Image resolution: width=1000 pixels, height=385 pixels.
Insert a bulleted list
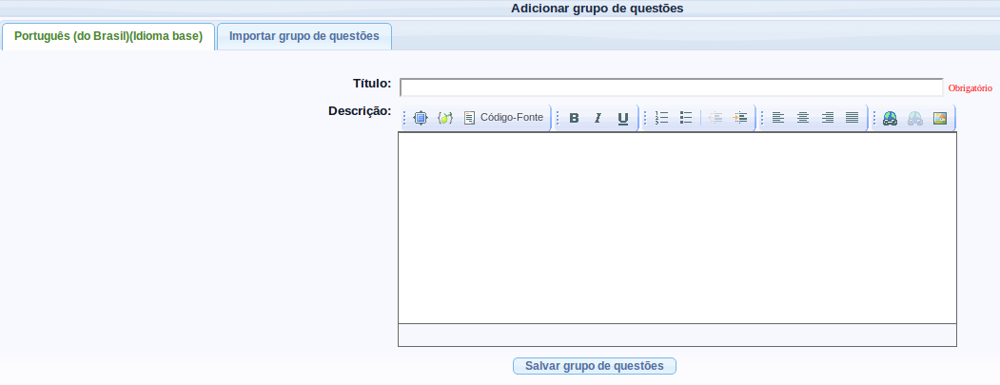pos(686,118)
